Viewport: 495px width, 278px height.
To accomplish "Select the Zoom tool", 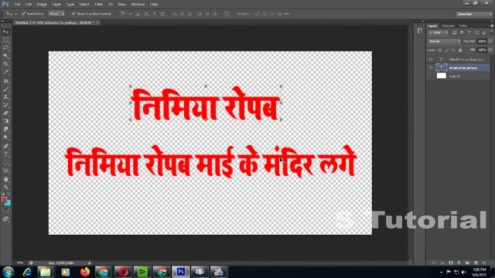I will (x=6, y=187).
